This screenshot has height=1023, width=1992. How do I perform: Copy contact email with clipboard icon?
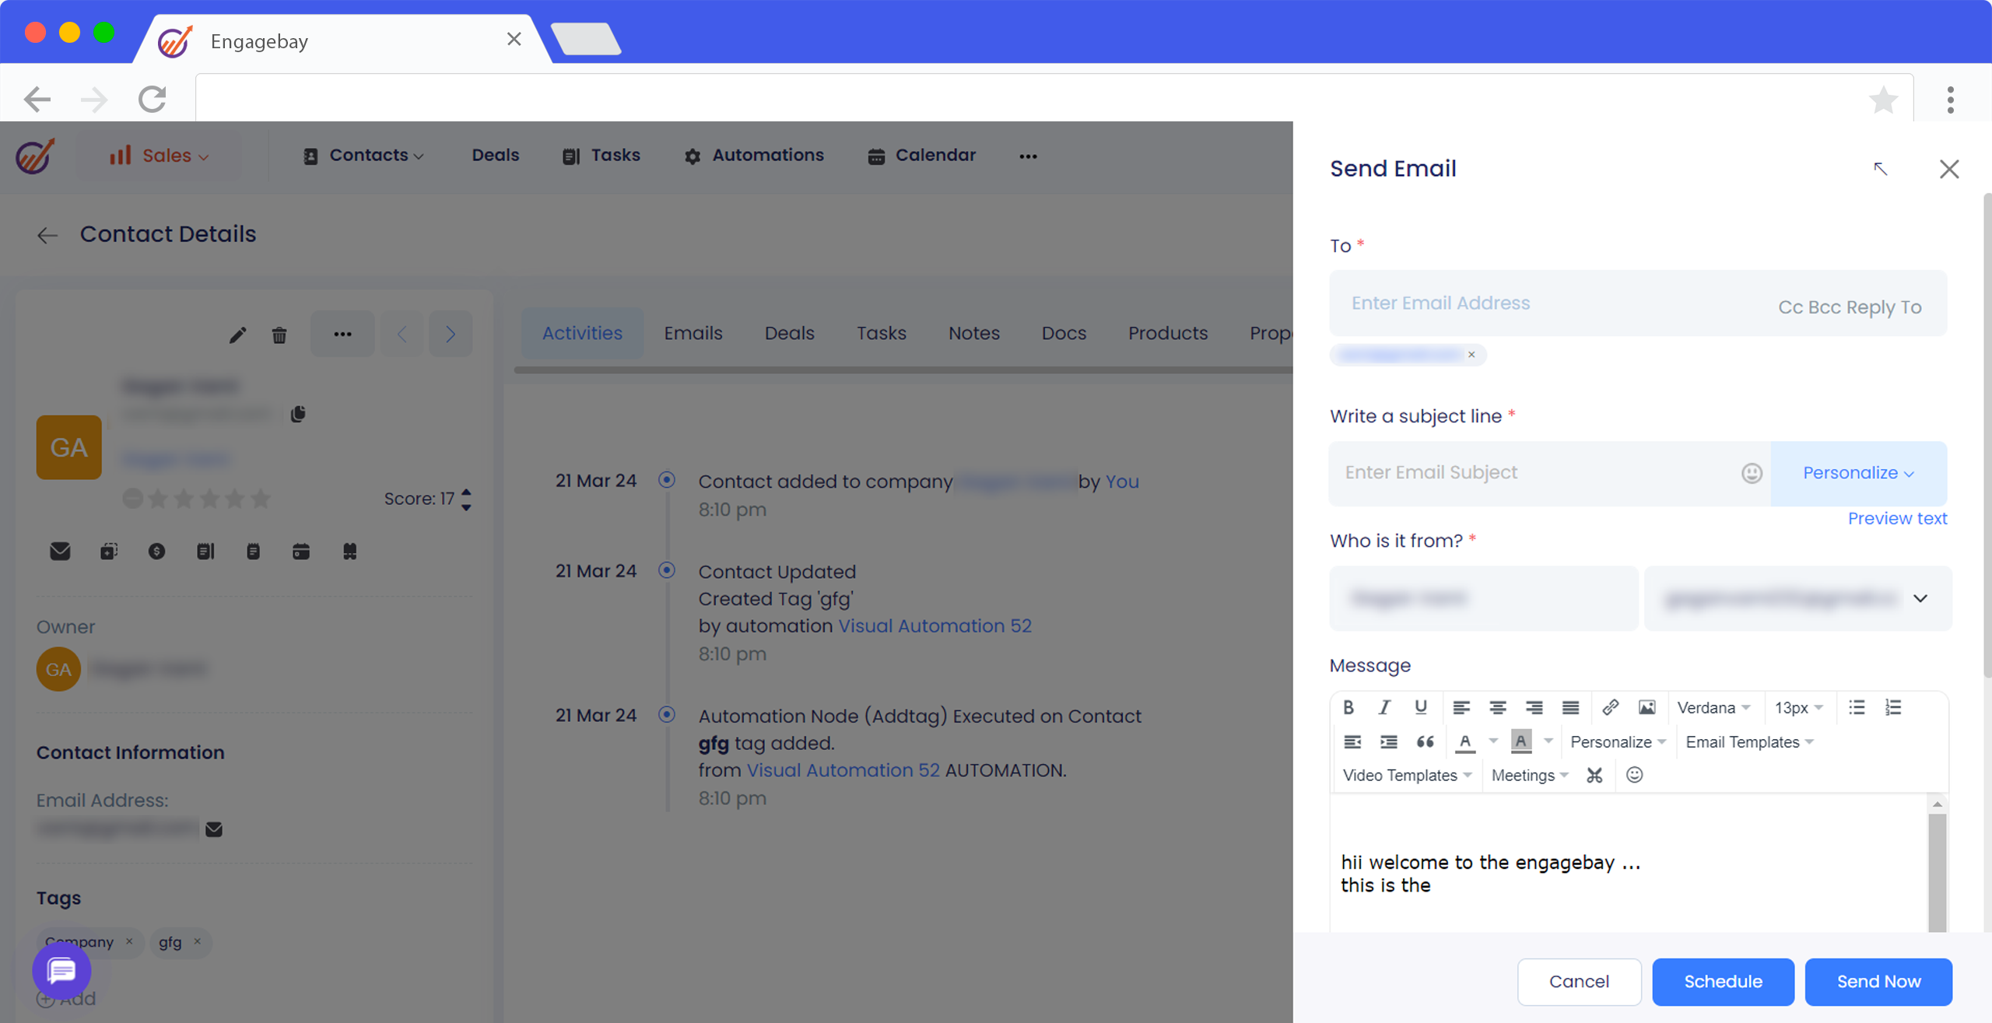point(298,414)
